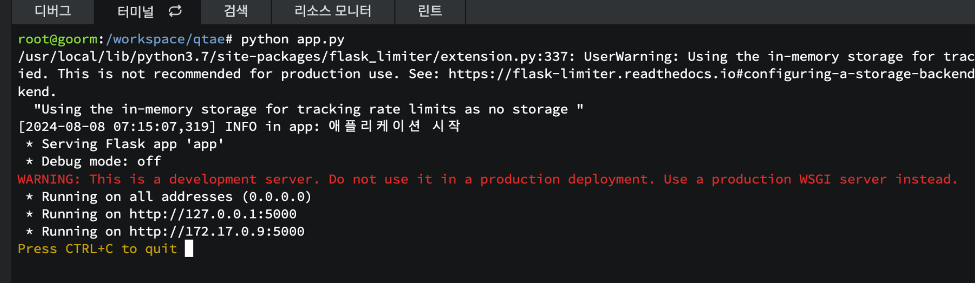Follow the http://172.17.0.9:5000 link
975x283 pixels.
coord(217,231)
